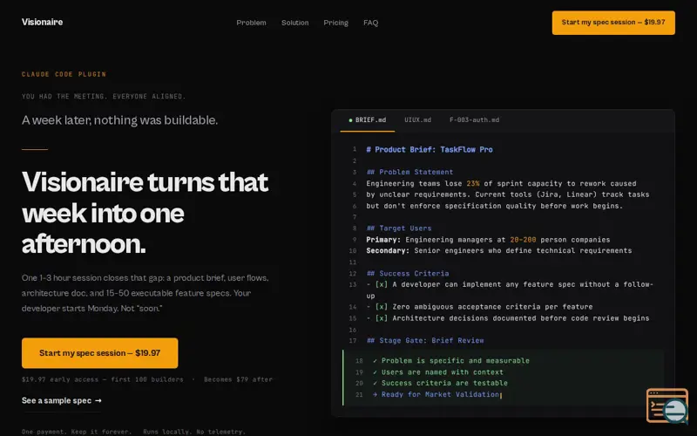Click 'Becomes $79 after' pricing note
The width and height of the screenshot is (697, 436).
point(238,379)
